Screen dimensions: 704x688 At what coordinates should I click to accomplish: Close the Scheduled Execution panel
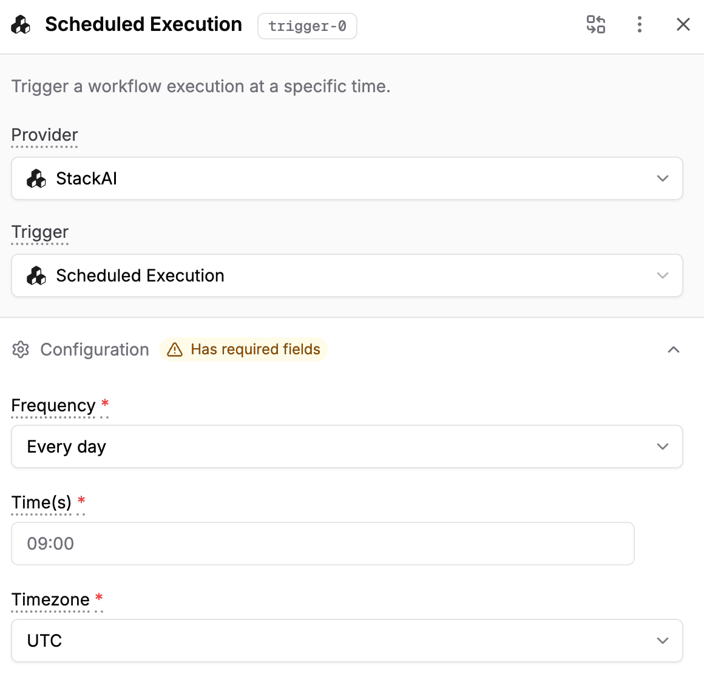[683, 25]
